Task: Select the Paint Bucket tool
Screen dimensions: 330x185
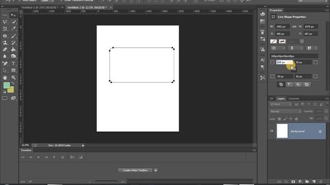Action: tap(13, 49)
